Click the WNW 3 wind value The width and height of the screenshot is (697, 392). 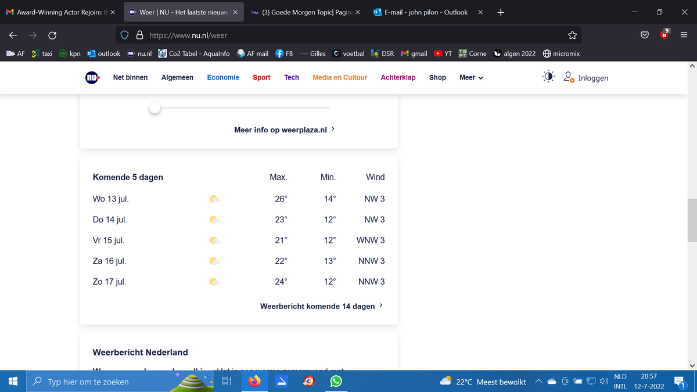pyautogui.click(x=371, y=240)
